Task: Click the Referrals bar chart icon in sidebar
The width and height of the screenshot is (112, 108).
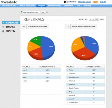Action: (3, 23)
